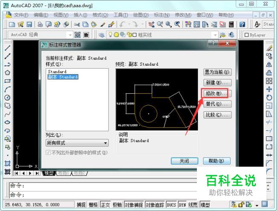Select the Ellipse draw tool
This screenshot has width=277, height=211.
pos(7,122)
